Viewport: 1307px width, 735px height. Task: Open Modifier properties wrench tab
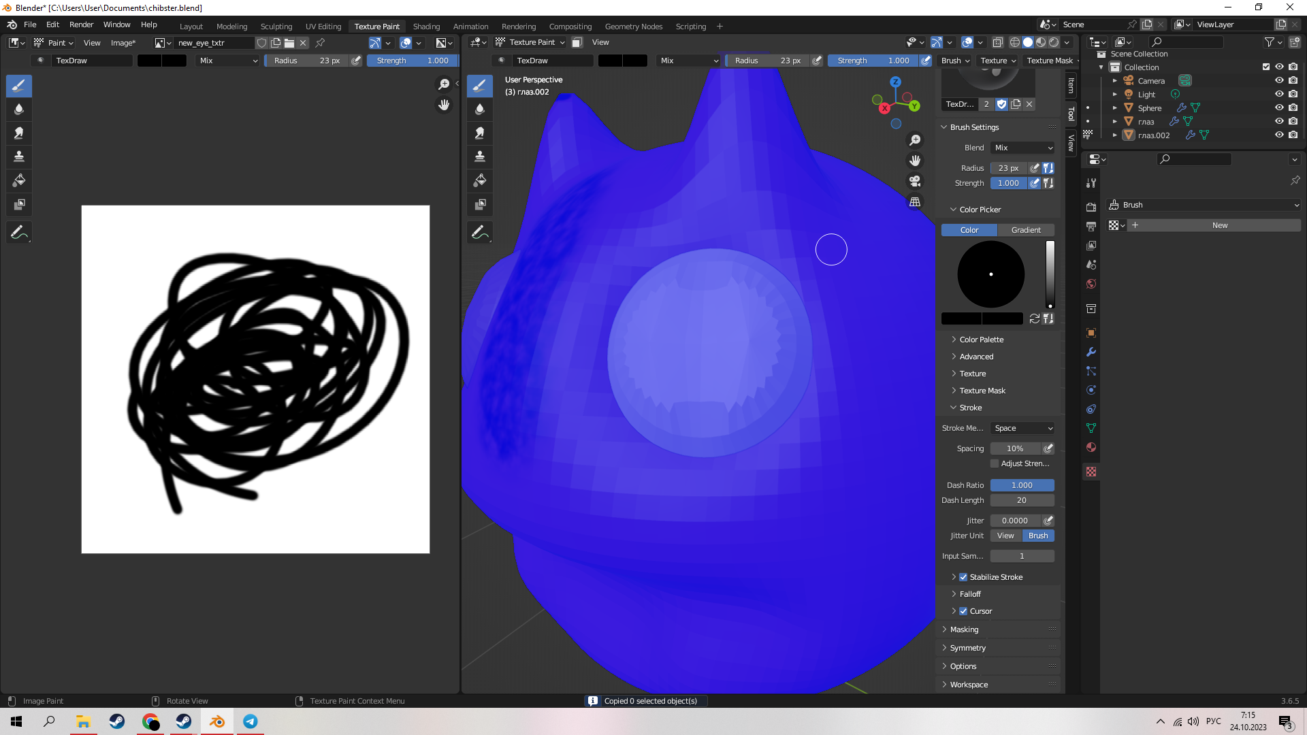[x=1091, y=352]
